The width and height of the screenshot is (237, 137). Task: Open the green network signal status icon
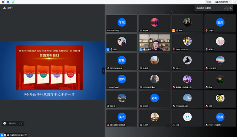13,2
